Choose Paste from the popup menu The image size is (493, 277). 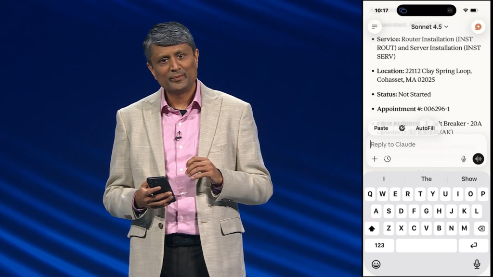(381, 128)
